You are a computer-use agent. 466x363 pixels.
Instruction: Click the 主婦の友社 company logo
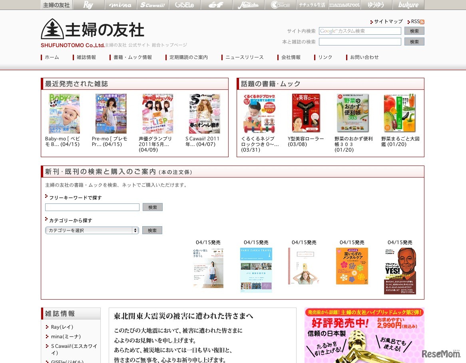coord(92,29)
